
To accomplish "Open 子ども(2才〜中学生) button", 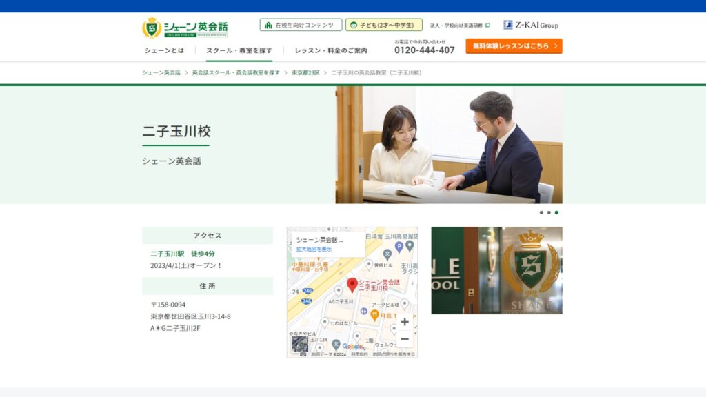I will click(x=383, y=25).
